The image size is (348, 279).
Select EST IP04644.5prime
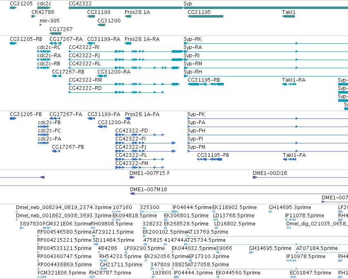pyautogui.click(x=192, y=208)
